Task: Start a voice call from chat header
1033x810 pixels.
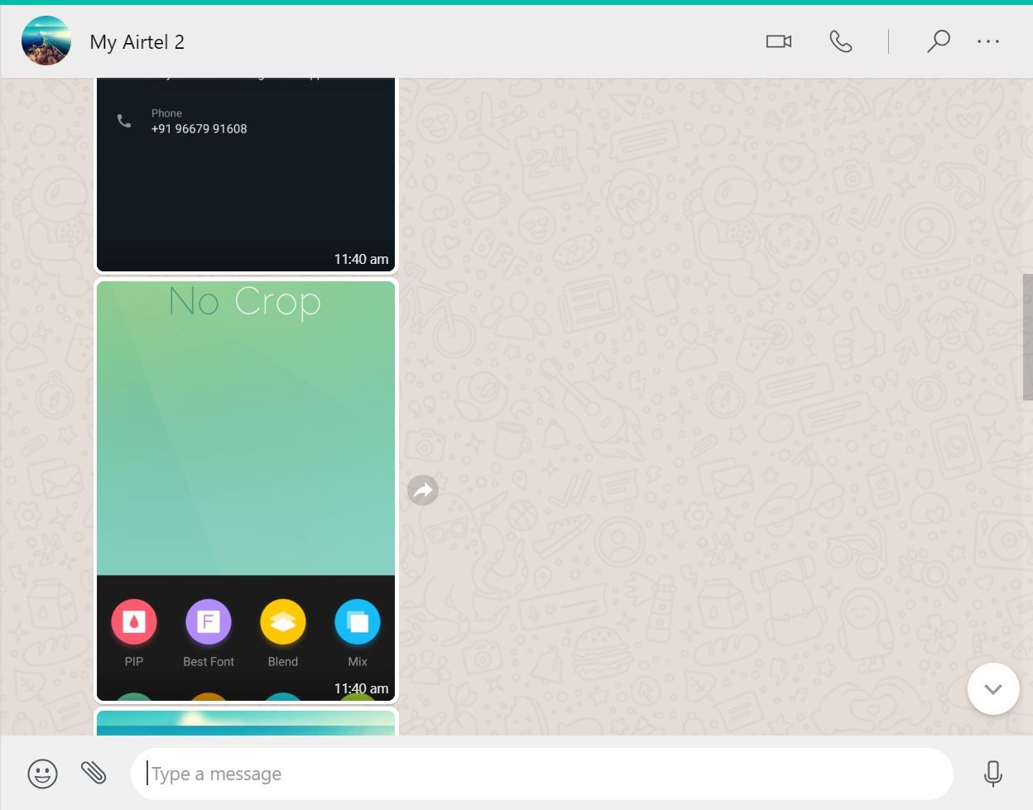Action: point(840,41)
